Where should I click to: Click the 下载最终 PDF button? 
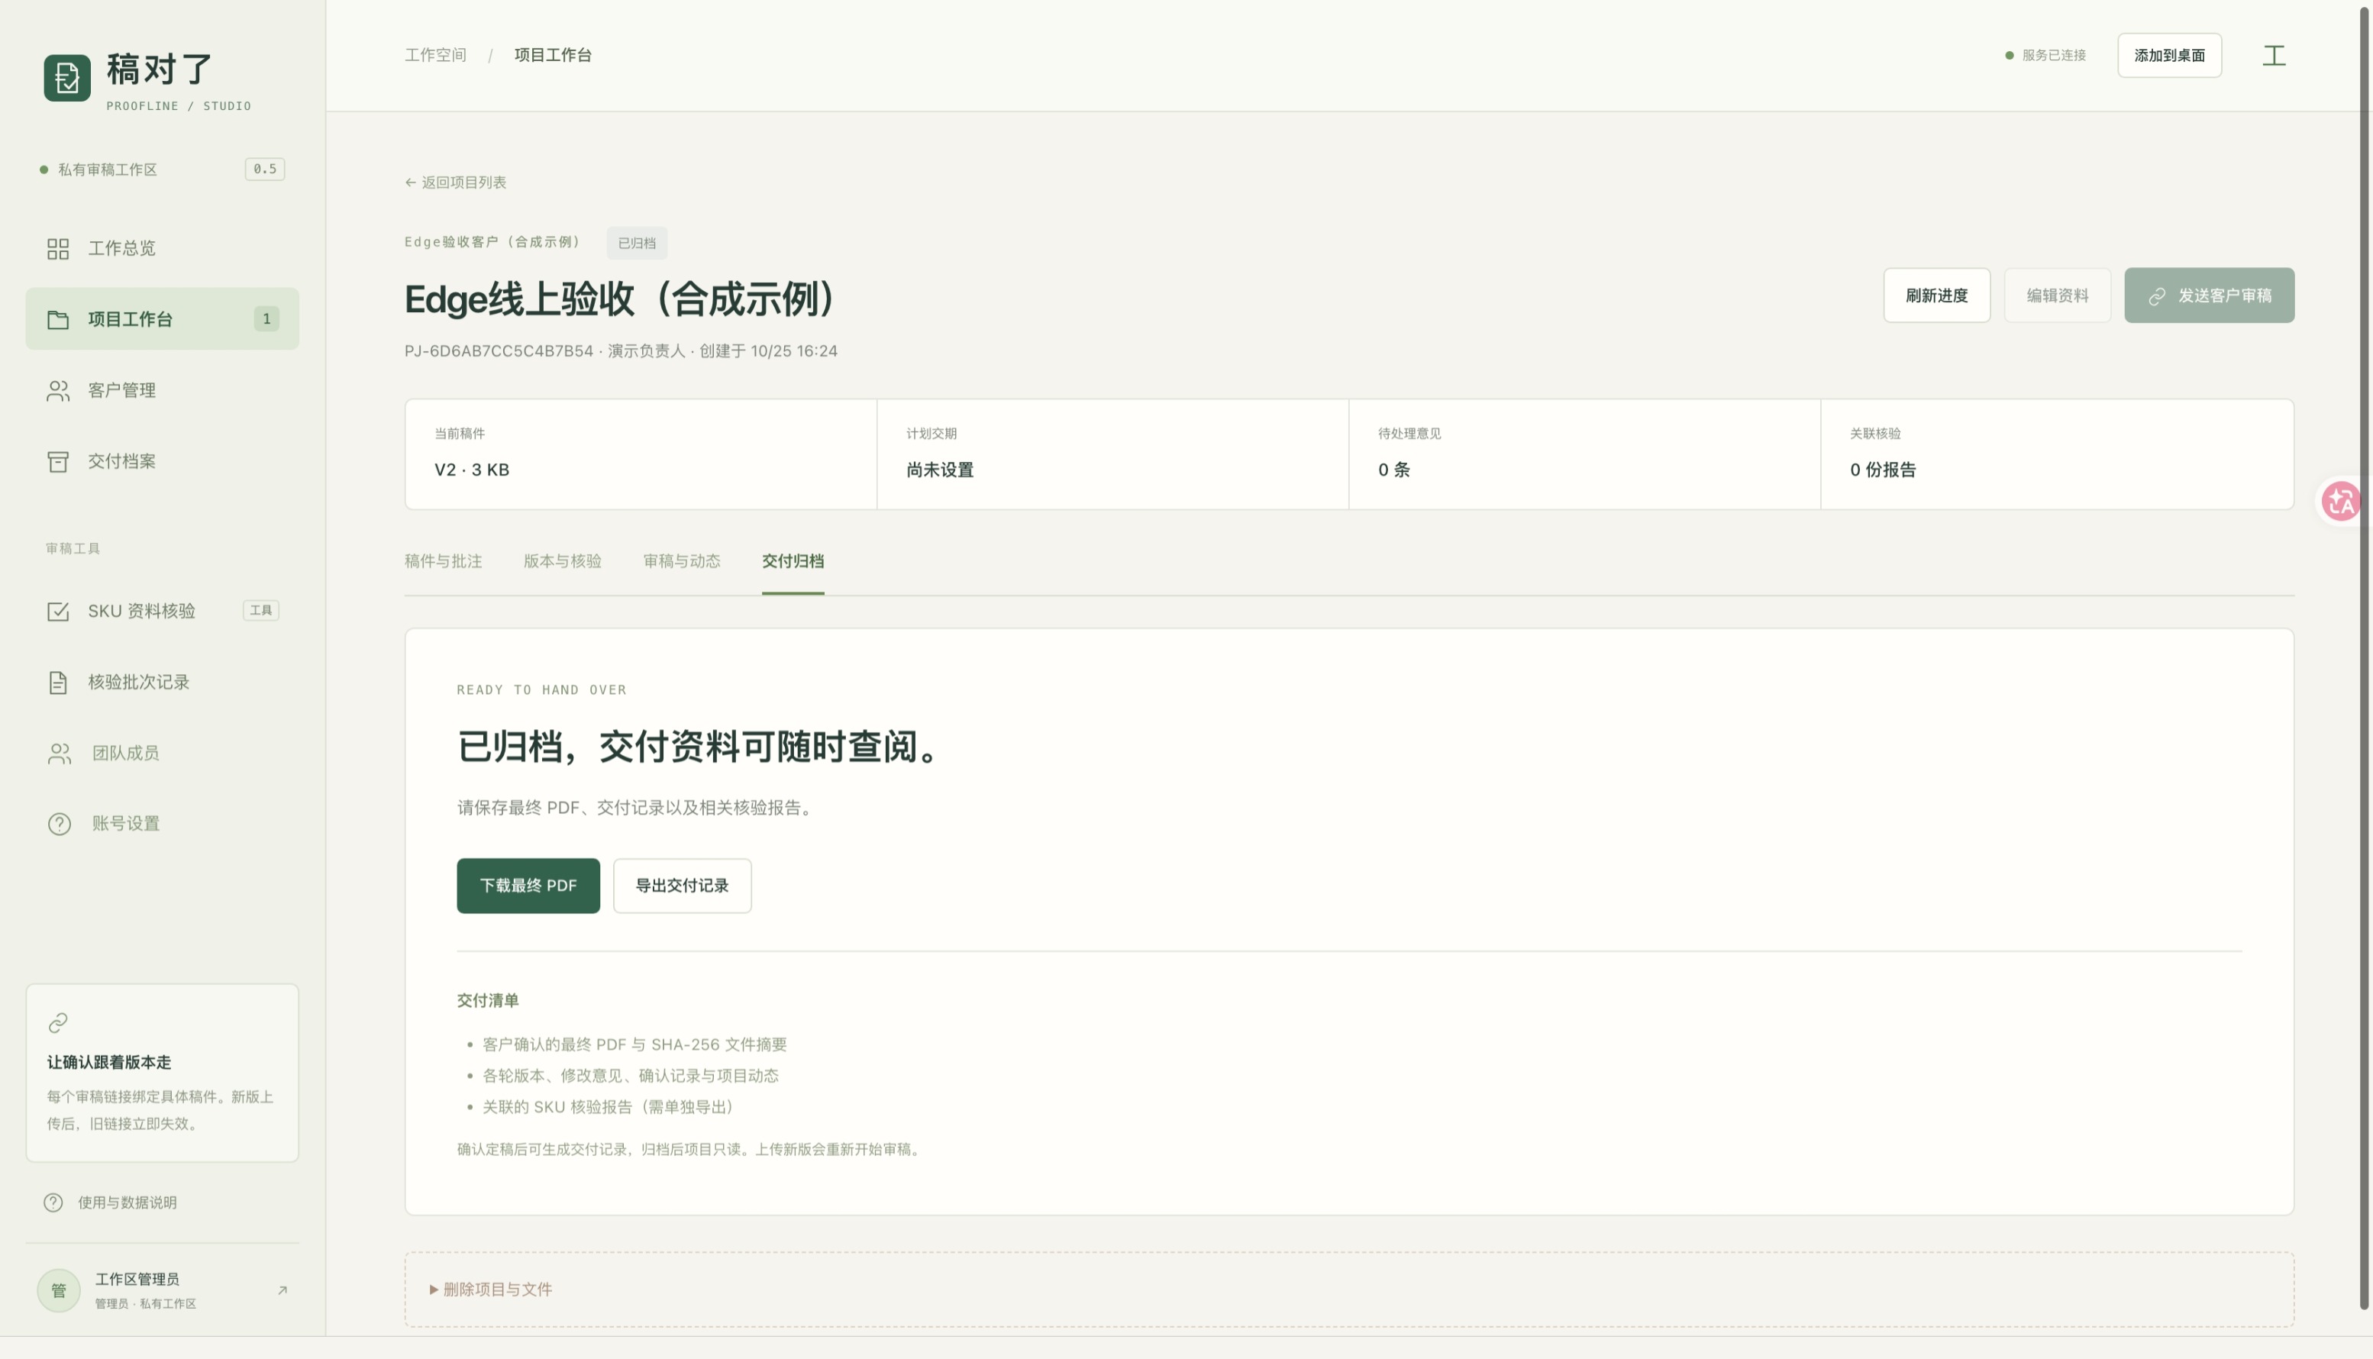pos(528,885)
